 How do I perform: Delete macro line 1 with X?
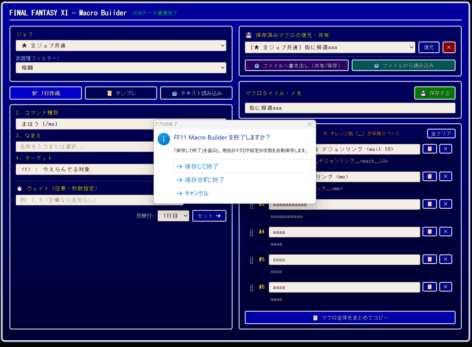pyautogui.click(x=445, y=149)
